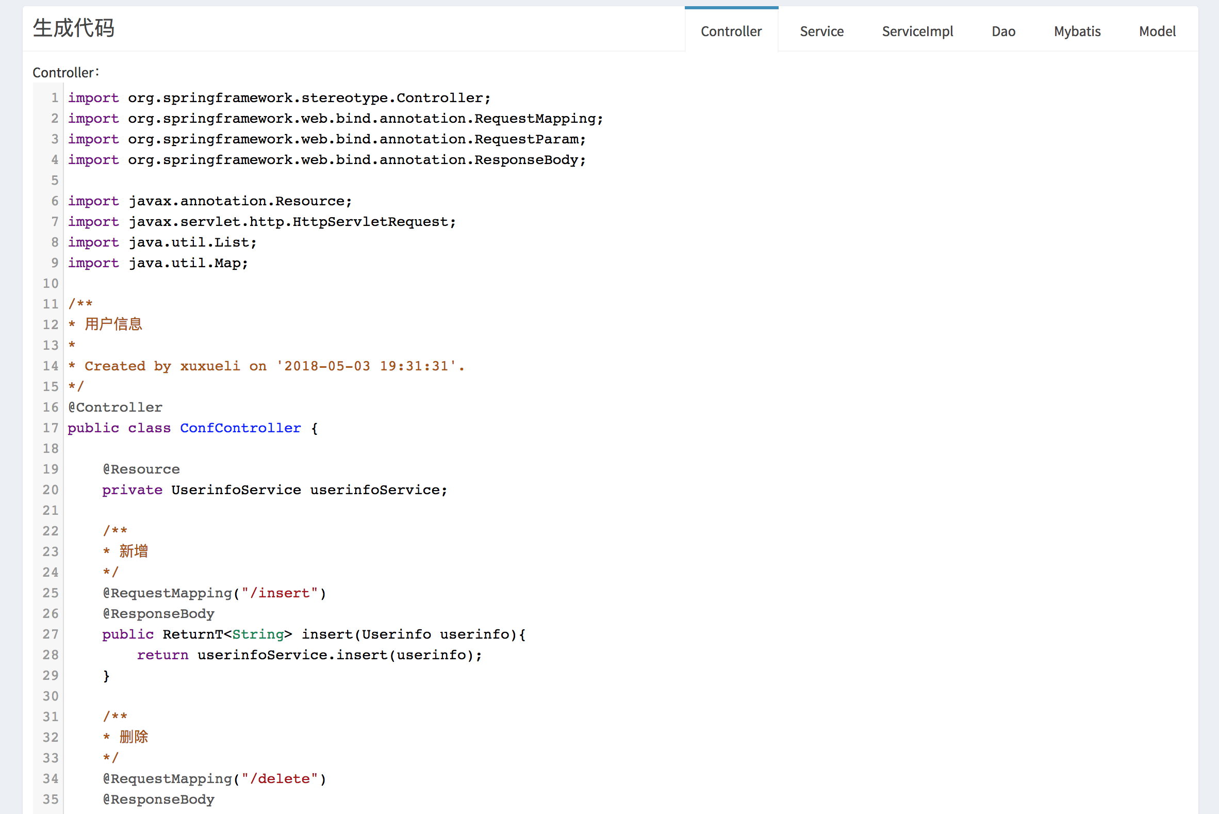Image resolution: width=1219 pixels, height=814 pixels.
Task: Click the "/delete" request mapping string
Action: tap(279, 778)
